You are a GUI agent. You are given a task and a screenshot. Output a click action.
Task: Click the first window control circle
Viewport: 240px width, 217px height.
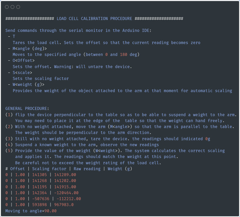7,7
